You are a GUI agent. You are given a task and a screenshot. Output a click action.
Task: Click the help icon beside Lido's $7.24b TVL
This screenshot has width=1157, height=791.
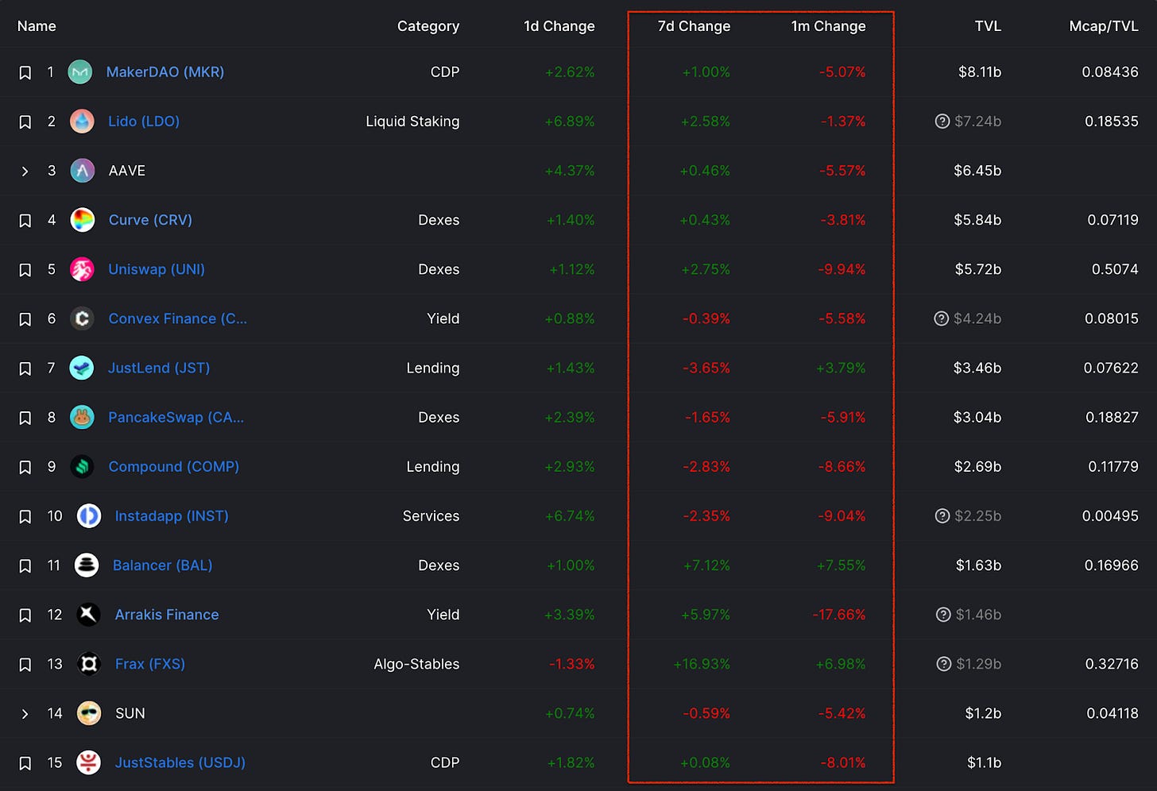[x=942, y=122]
